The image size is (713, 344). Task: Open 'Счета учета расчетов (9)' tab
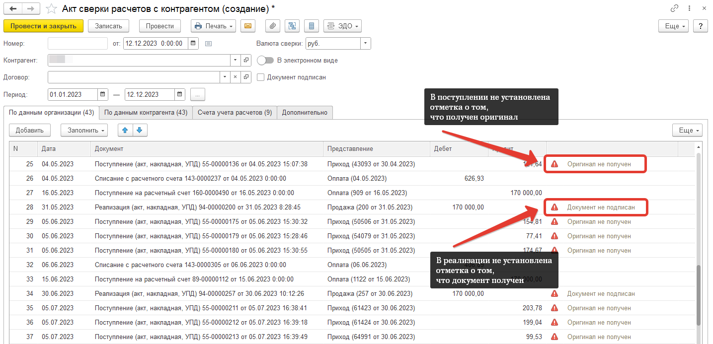point(235,113)
